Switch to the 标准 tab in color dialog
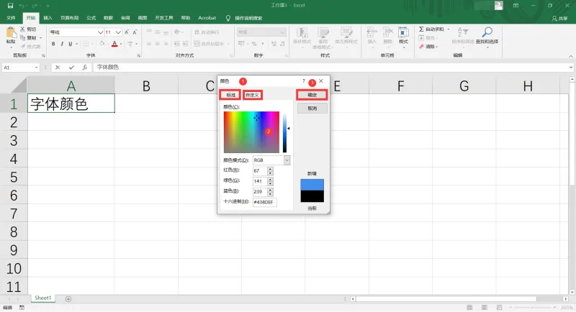Viewport: 576px width, 312px height. (x=230, y=95)
